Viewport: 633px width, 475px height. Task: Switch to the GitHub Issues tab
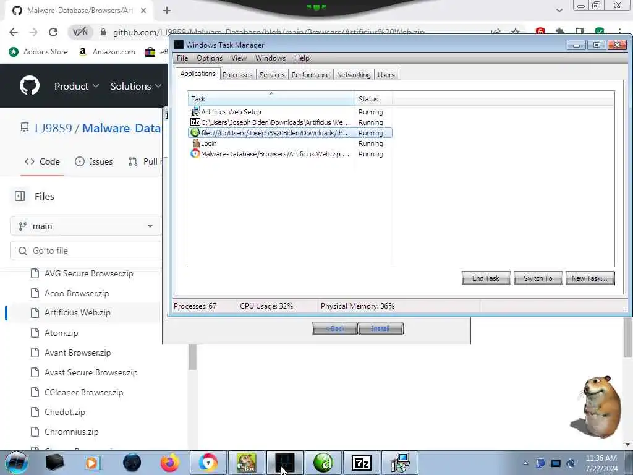click(x=94, y=161)
